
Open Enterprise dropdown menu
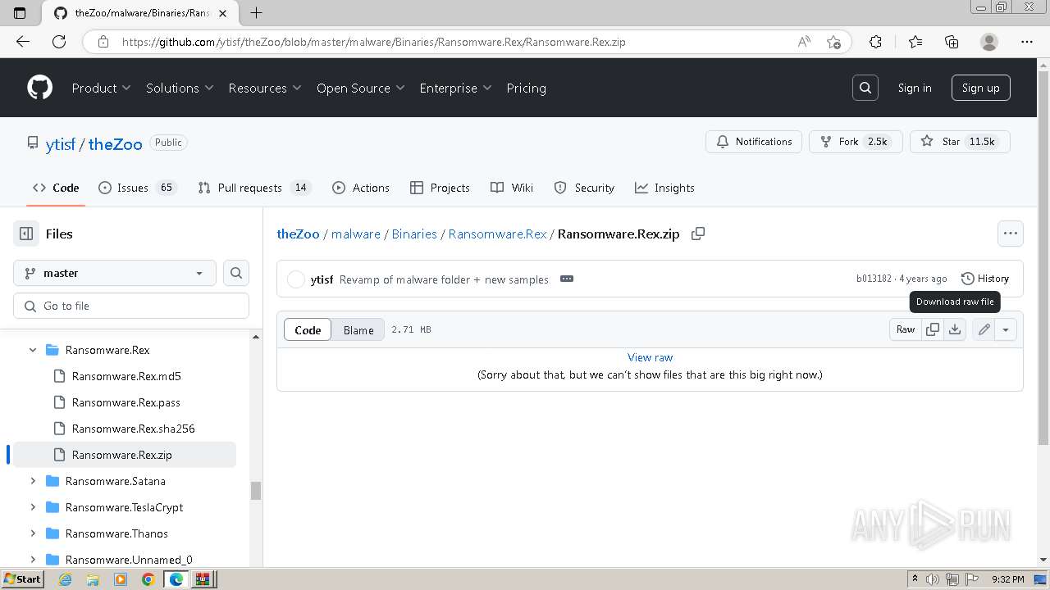455,88
